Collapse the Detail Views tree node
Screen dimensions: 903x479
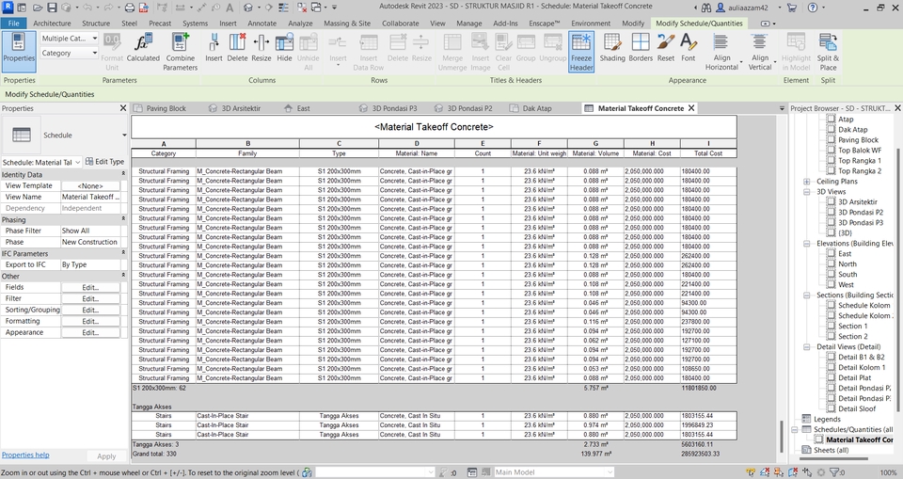807,347
